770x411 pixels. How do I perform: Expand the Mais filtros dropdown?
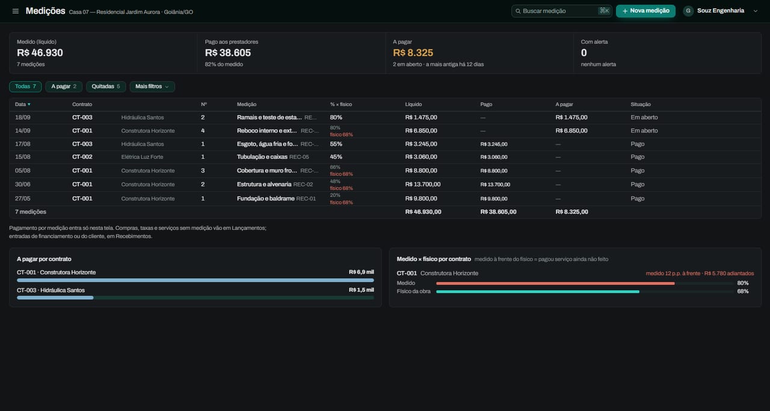[x=152, y=87]
